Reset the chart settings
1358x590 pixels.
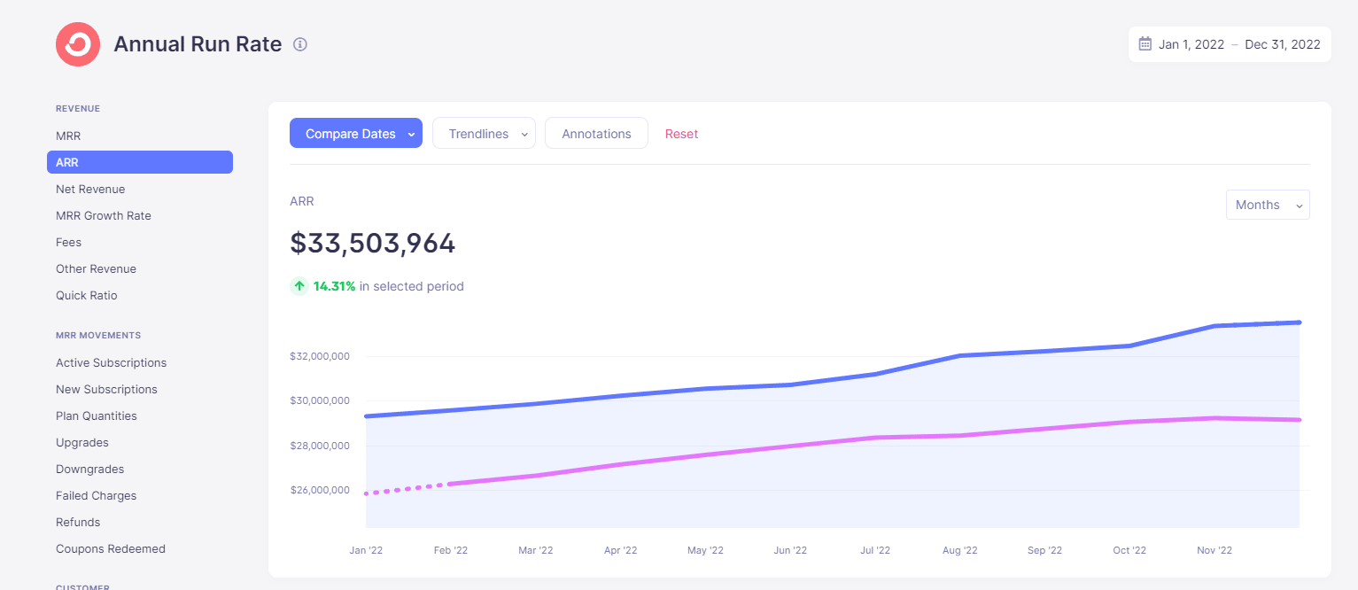point(681,134)
